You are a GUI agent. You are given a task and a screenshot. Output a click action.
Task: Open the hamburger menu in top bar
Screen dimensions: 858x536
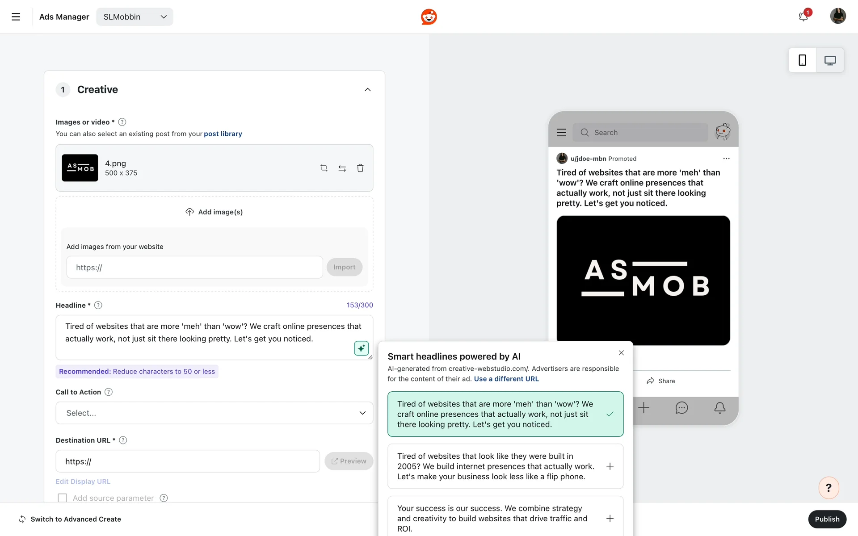pyautogui.click(x=16, y=17)
